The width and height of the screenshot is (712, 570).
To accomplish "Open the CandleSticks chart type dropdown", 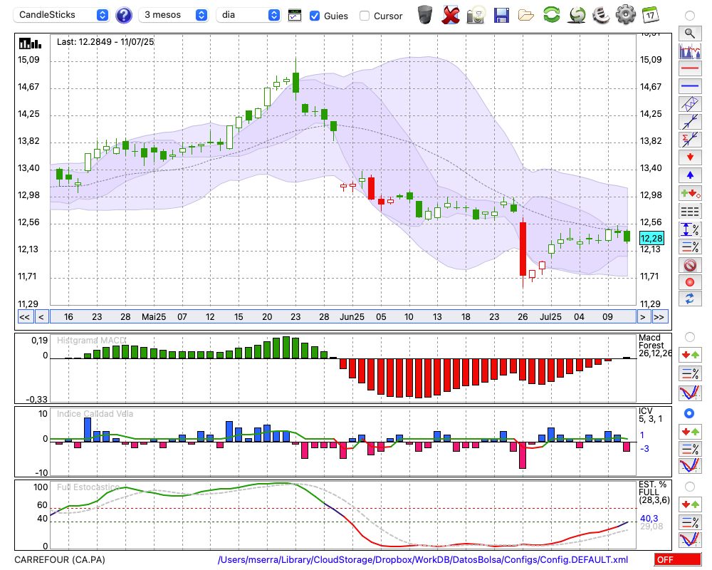I will coord(62,15).
